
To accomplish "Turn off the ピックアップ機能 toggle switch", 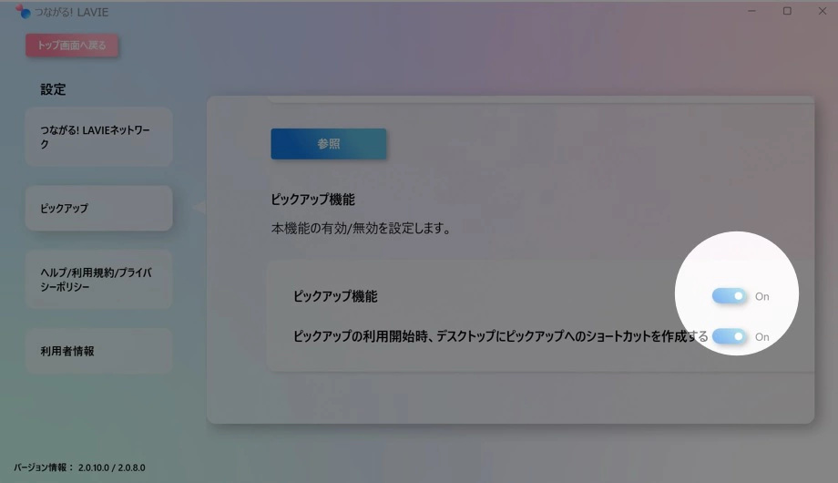I will tap(729, 296).
